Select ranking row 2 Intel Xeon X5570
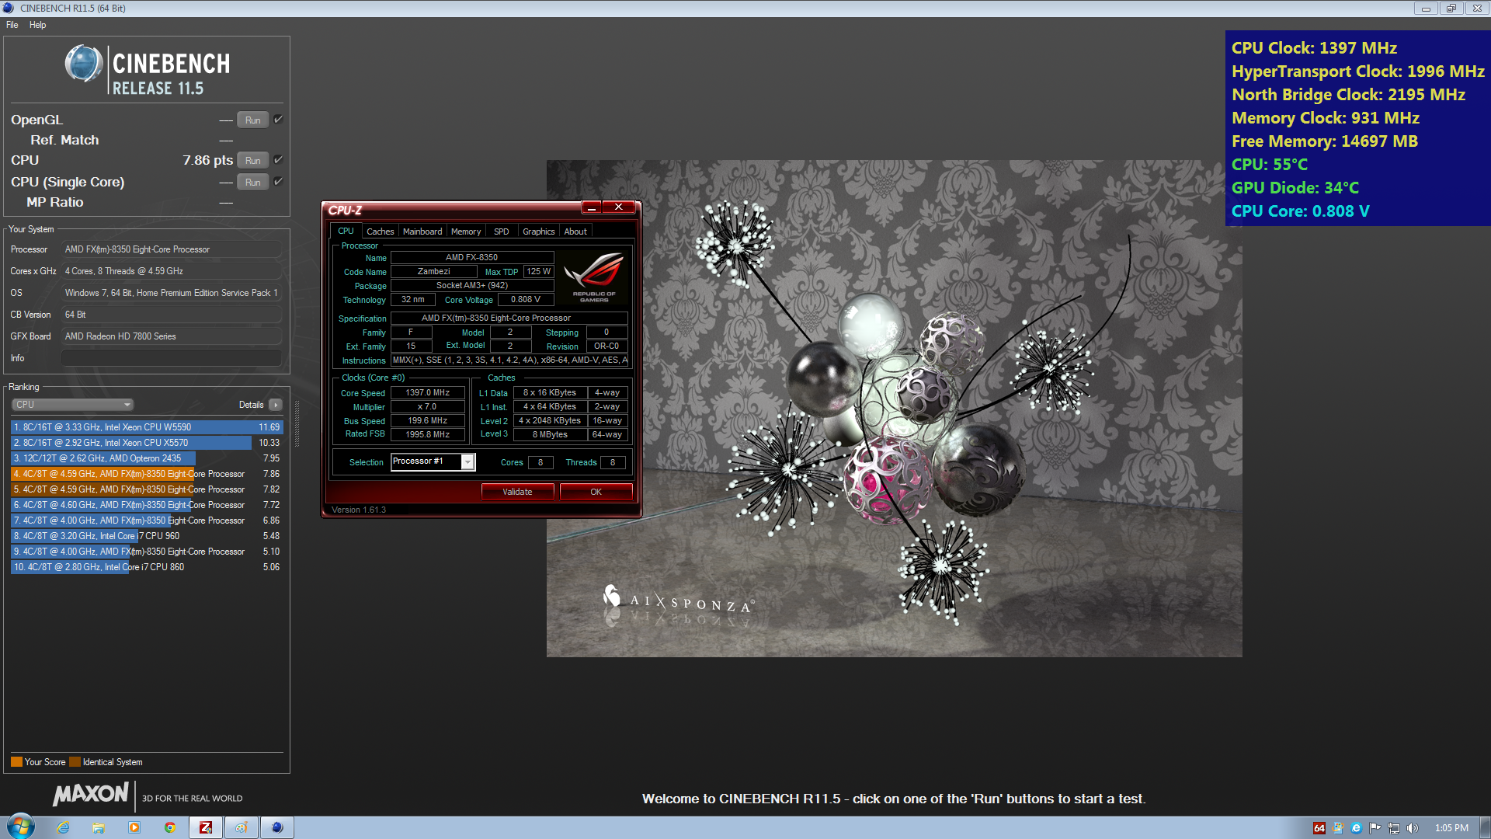Image resolution: width=1491 pixels, height=839 pixels. coord(147,443)
